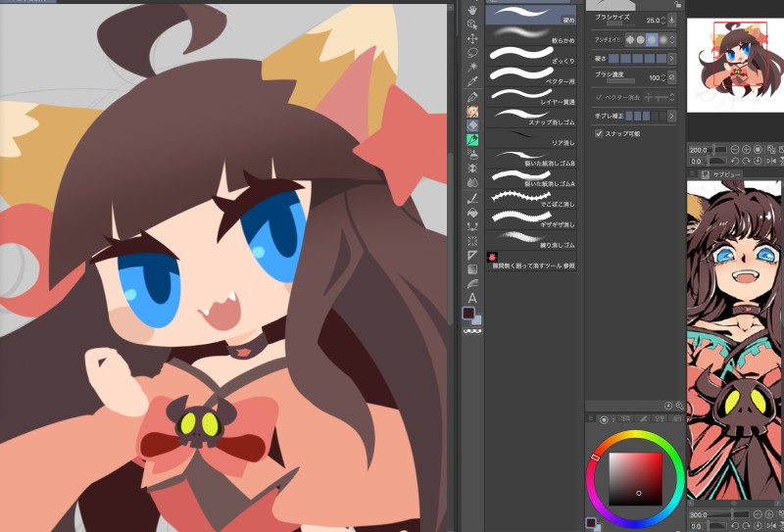Select the ざっくり eraser sub tool
Image resolution: width=784 pixels, height=532 pixels.
[x=531, y=56]
